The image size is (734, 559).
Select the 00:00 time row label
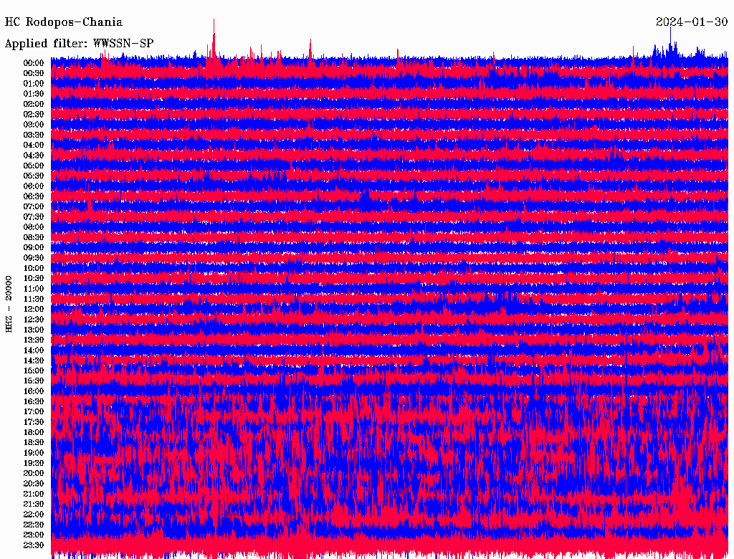(x=34, y=63)
